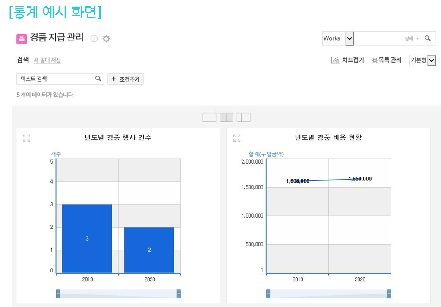Expand the 년도별 경품 비용 현황 chart
Image resolution: width=441 pixels, height=307 pixels.
pos(236,138)
